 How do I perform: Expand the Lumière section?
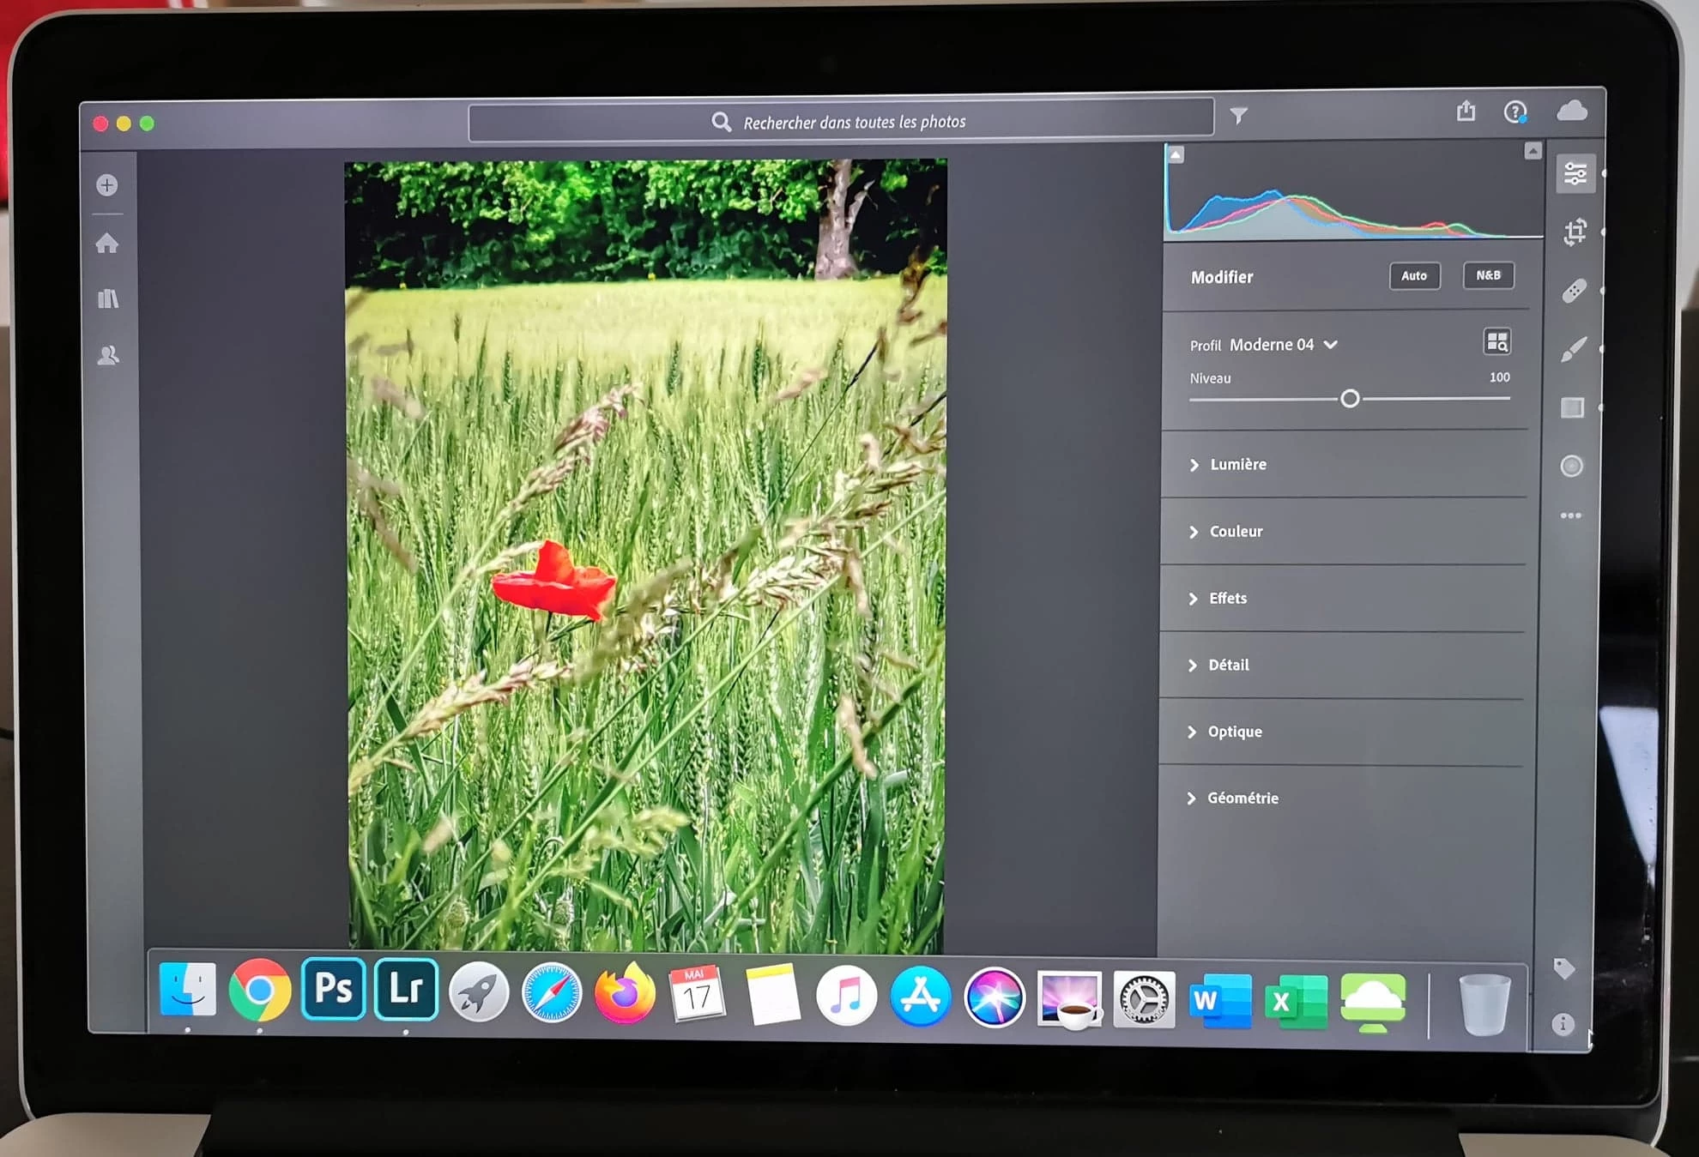1237,464
